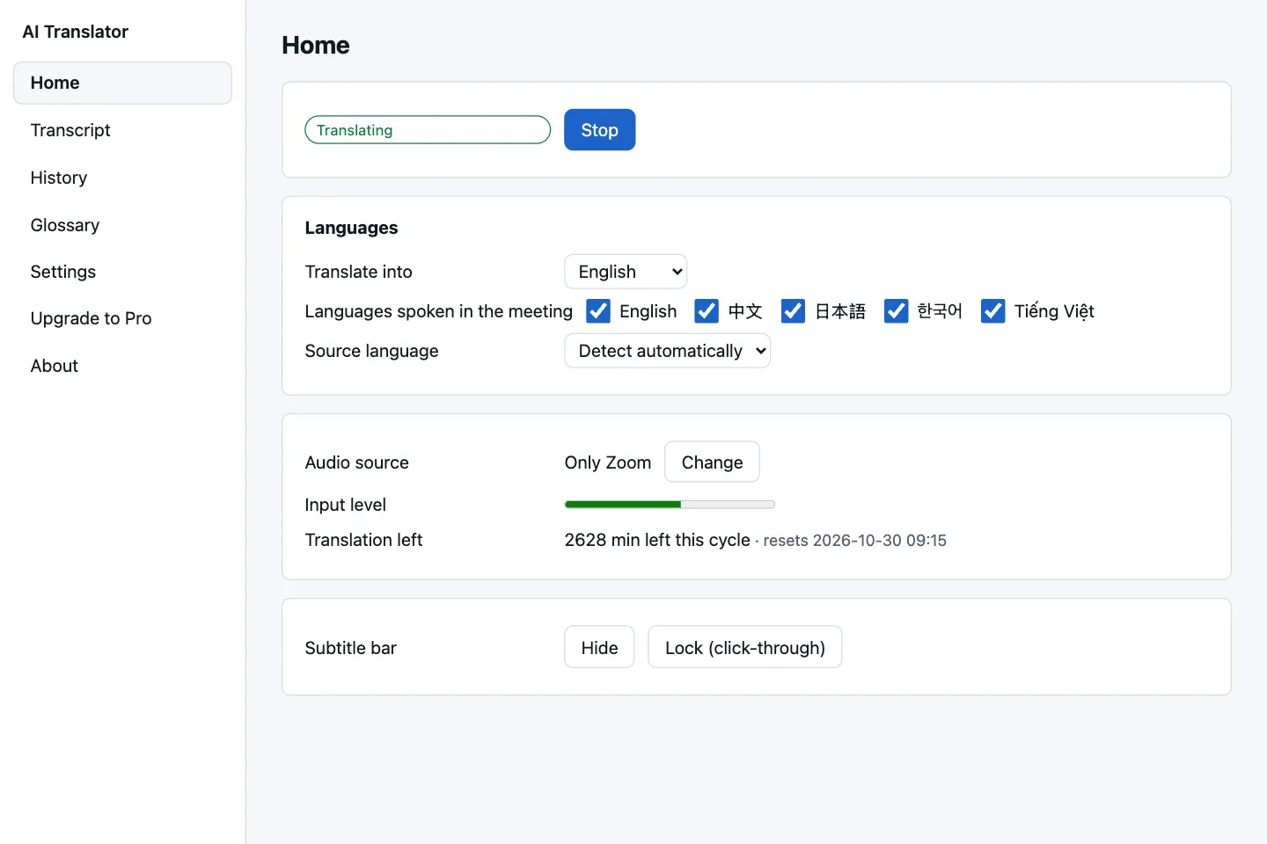Open Settings from the sidebar
Image resolution: width=1267 pixels, height=844 pixels.
[x=122, y=272]
